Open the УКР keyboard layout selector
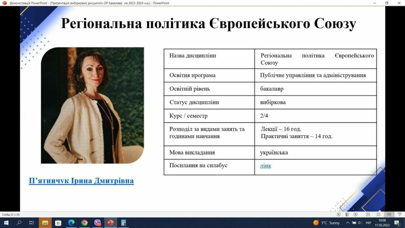Screen dimensions: 405x228 [369, 222]
